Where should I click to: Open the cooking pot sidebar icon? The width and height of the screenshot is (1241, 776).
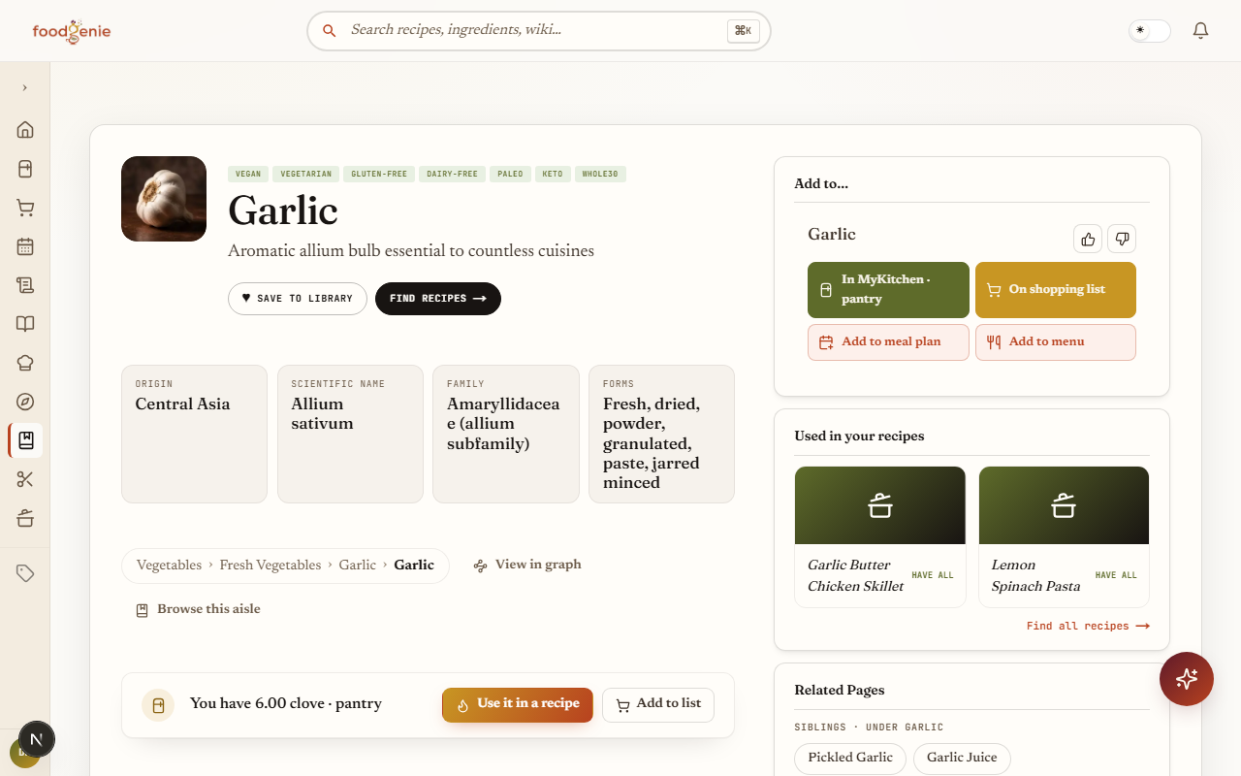point(25,518)
